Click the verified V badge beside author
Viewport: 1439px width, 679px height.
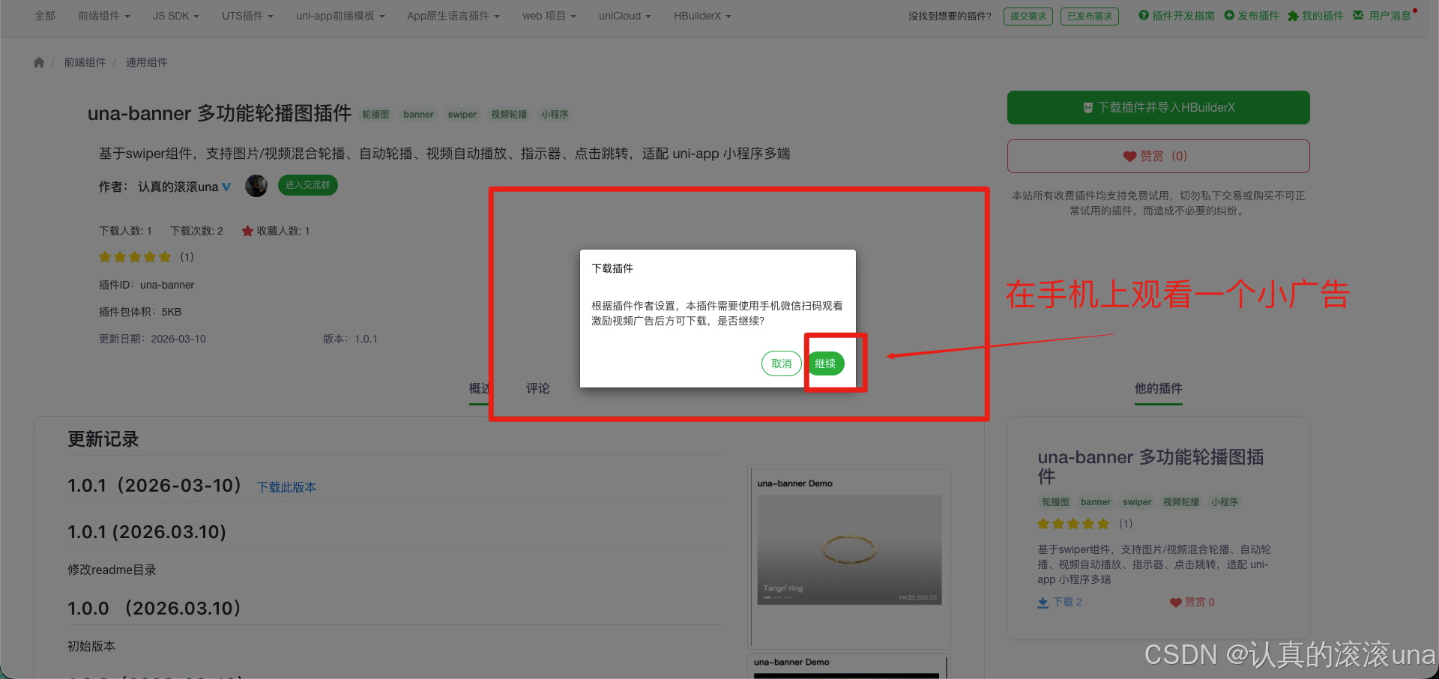pyautogui.click(x=226, y=187)
